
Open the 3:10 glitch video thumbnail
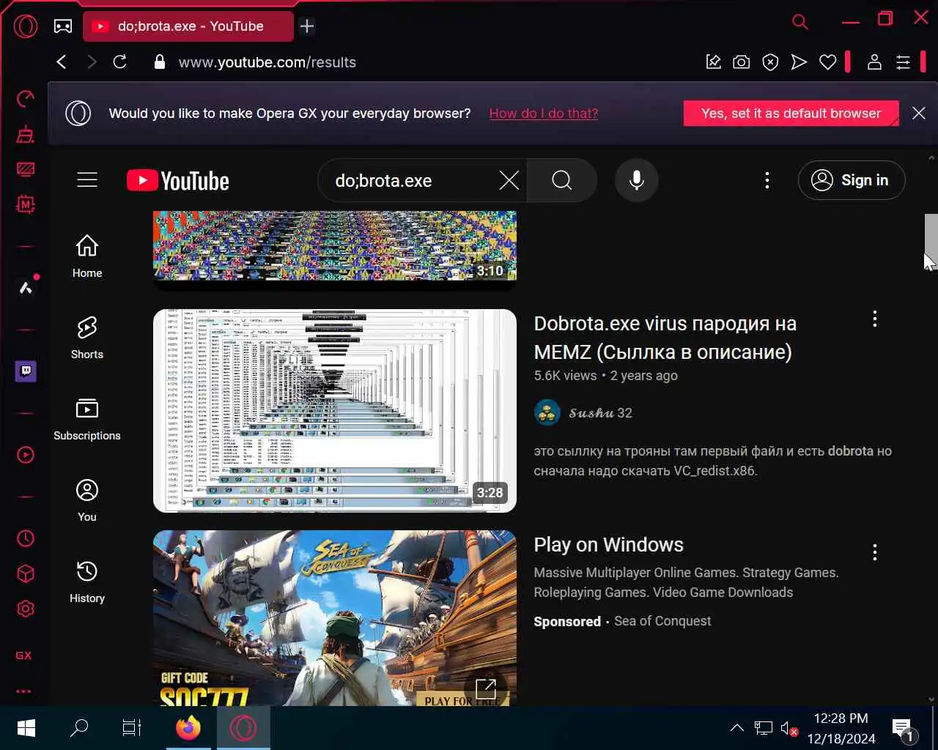coord(335,245)
